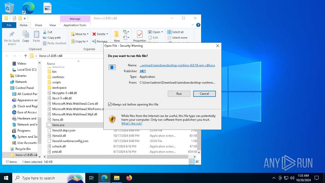This screenshot has height=183, width=325.
Task: Select the Application Tools tab
Action: pos(75,25)
